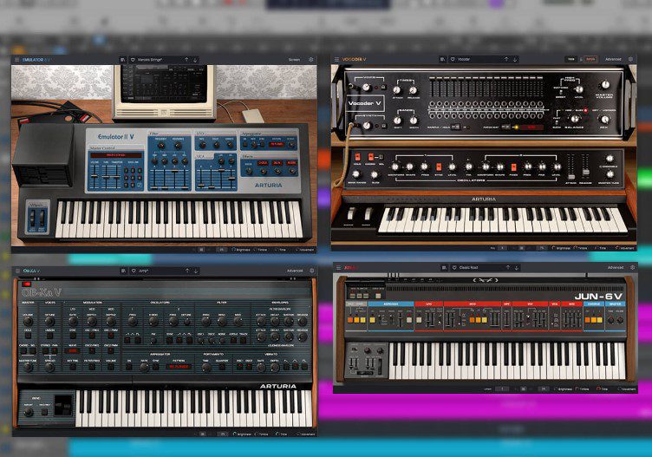Go to previous preset in Emulator II V
652x457 pixels.
click(x=186, y=60)
